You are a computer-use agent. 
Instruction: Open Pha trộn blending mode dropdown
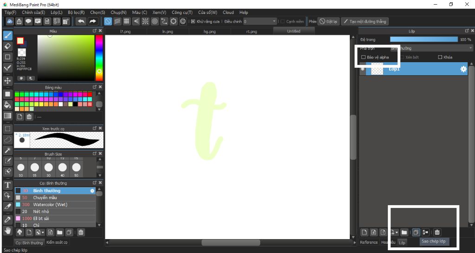(x=431, y=48)
